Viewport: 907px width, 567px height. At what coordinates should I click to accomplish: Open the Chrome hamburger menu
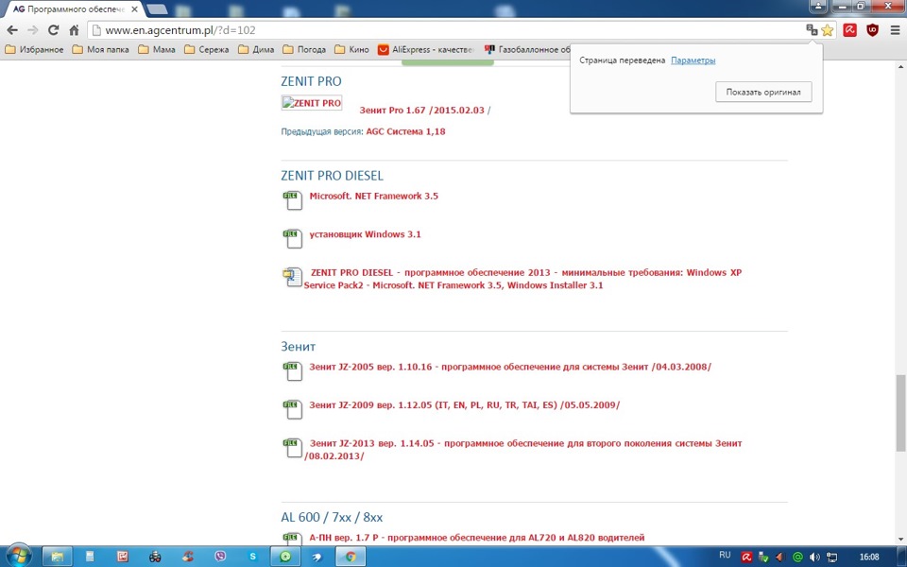895,30
